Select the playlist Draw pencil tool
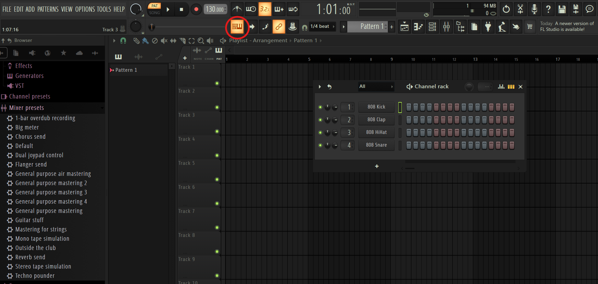 point(136,41)
